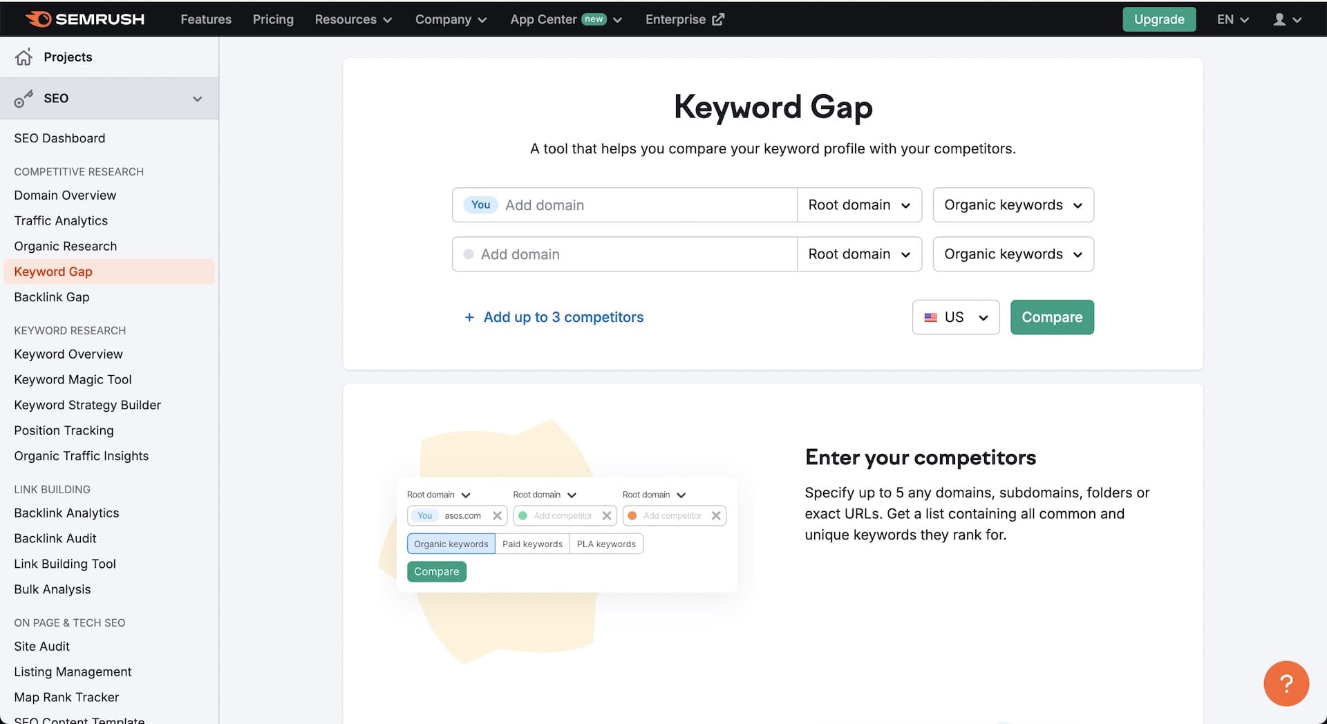
Task: Open Organic keywords dropdown in second row
Action: pos(1013,254)
